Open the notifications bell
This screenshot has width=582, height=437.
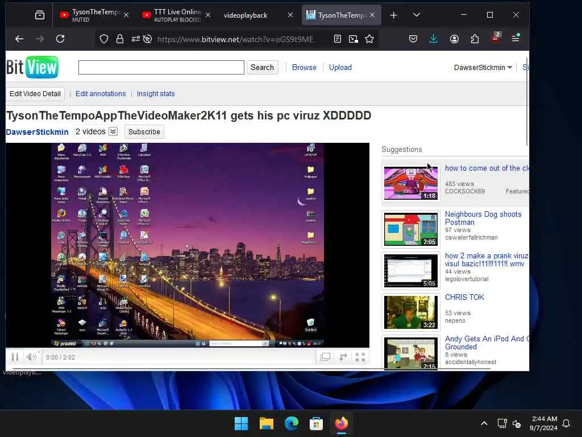pyautogui.click(x=566, y=423)
